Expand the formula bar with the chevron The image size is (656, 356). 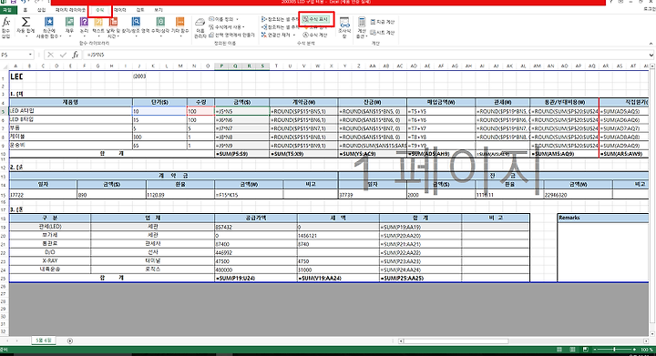pos(651,55)
